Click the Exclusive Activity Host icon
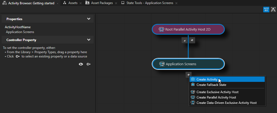This screenshot has height=113, width=277. (193, 92)
